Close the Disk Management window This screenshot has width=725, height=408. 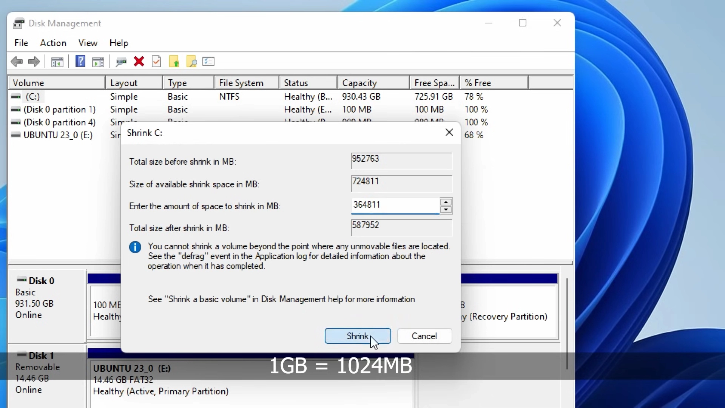click(557, 23)
